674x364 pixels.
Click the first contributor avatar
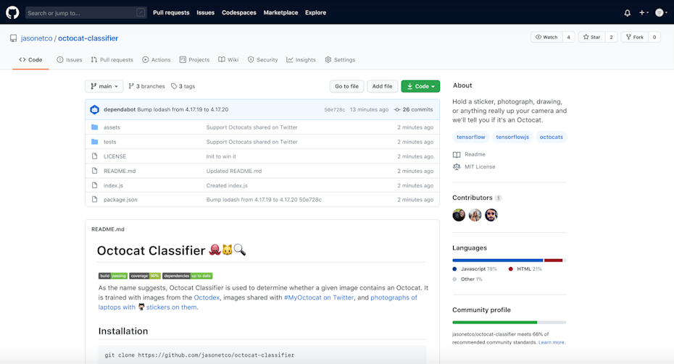pyautogui.click(x=459, y=215)
